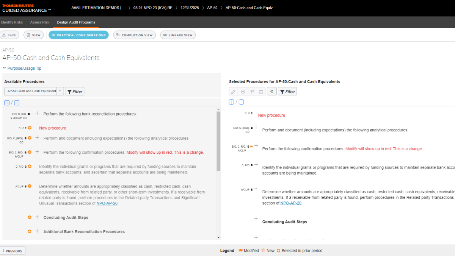Click orange arrow beside Concluding Audit Steps
The height and width of the screenshot is (256, 455).
pyautogui.click(x=30, y=217)
